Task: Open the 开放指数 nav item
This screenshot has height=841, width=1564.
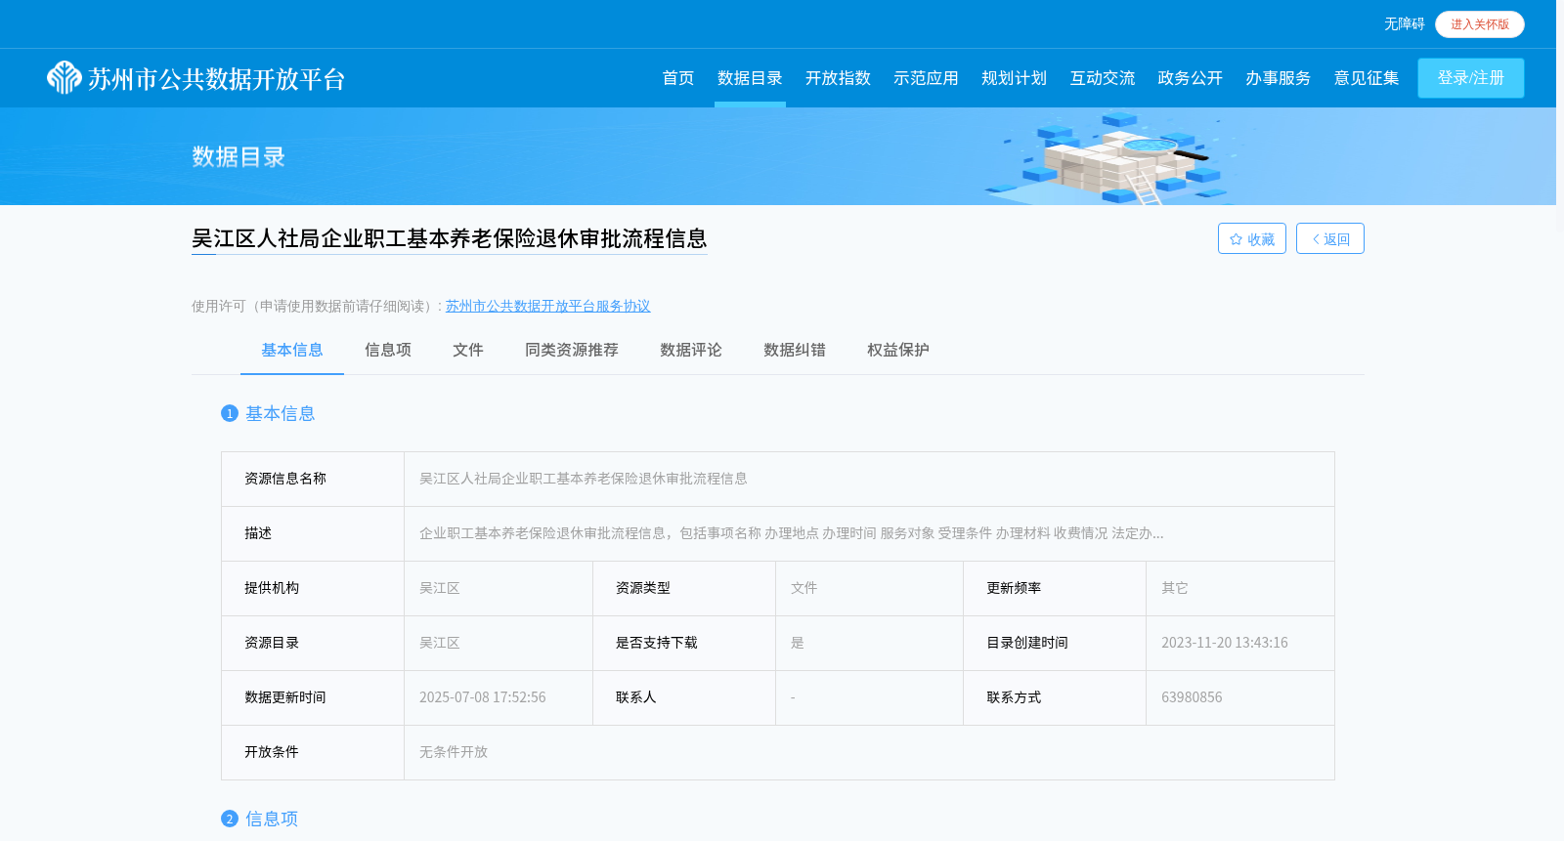Action: 838,78
